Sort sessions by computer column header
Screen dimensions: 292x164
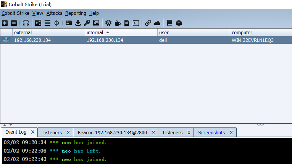pos(261,32)
